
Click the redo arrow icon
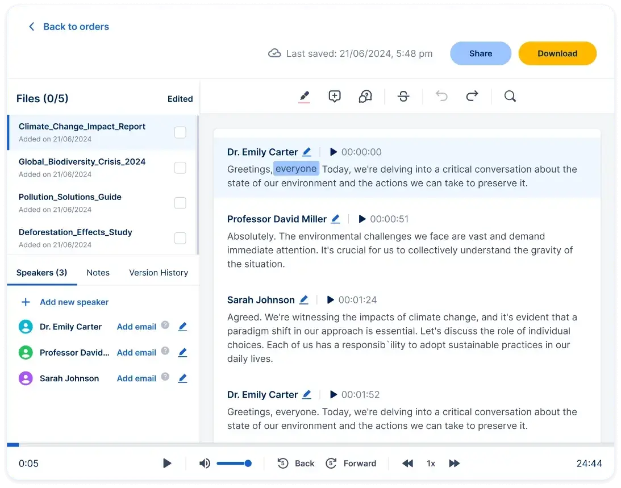472,97
